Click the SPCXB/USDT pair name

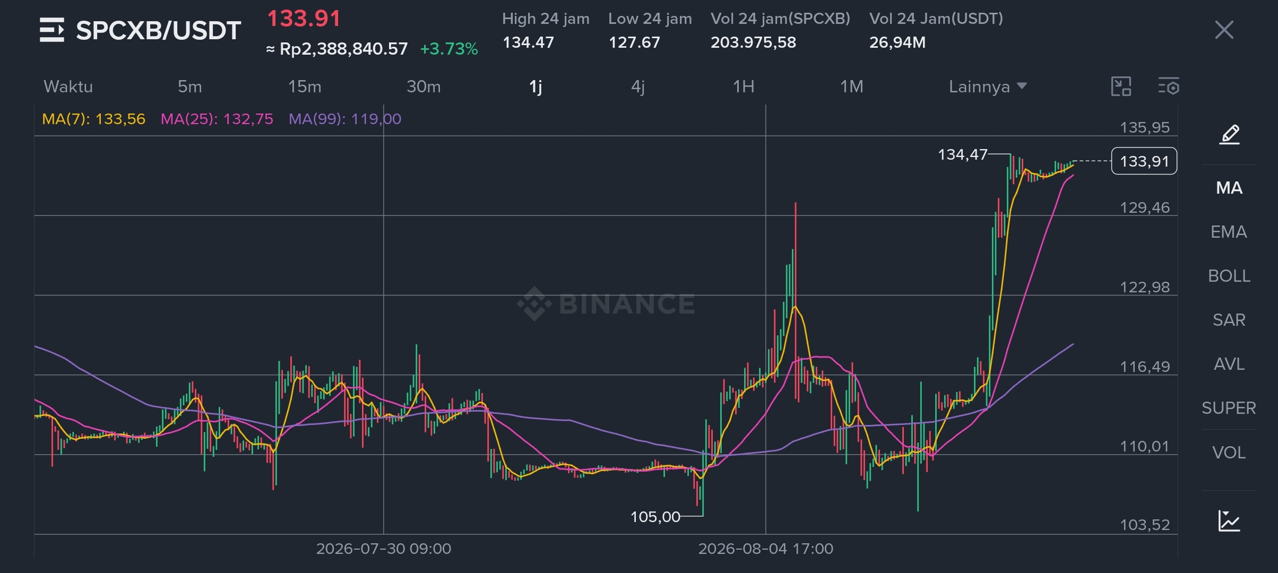click(159, 30)
